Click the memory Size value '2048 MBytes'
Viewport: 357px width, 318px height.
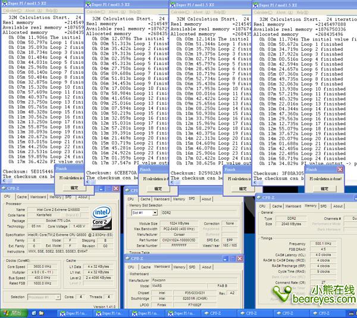click(x=291, y=224)
